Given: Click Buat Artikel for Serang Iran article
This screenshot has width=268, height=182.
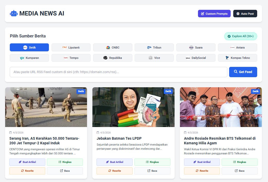Looking at the screenshot, I should click(x=27, y=162).
